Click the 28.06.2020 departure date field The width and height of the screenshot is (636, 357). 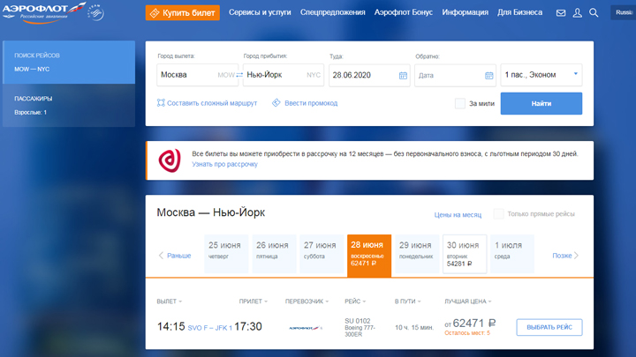point(369,75)
